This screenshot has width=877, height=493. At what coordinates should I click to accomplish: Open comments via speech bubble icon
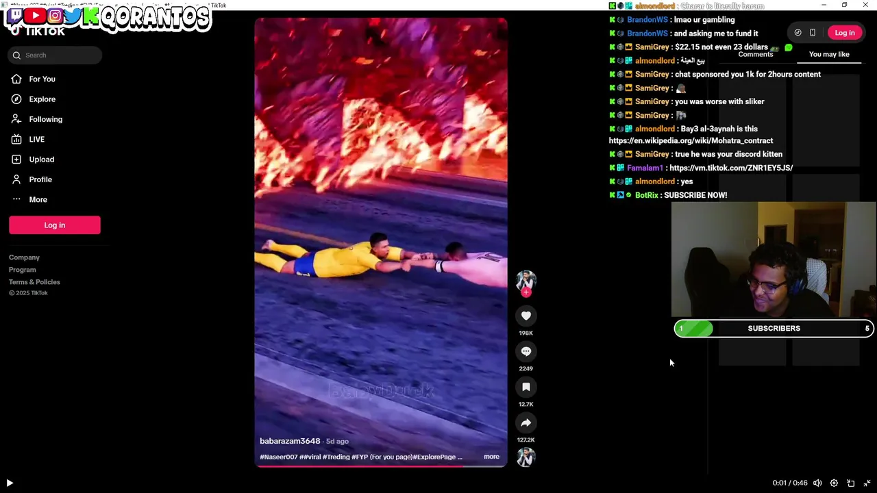click(526, 351)
